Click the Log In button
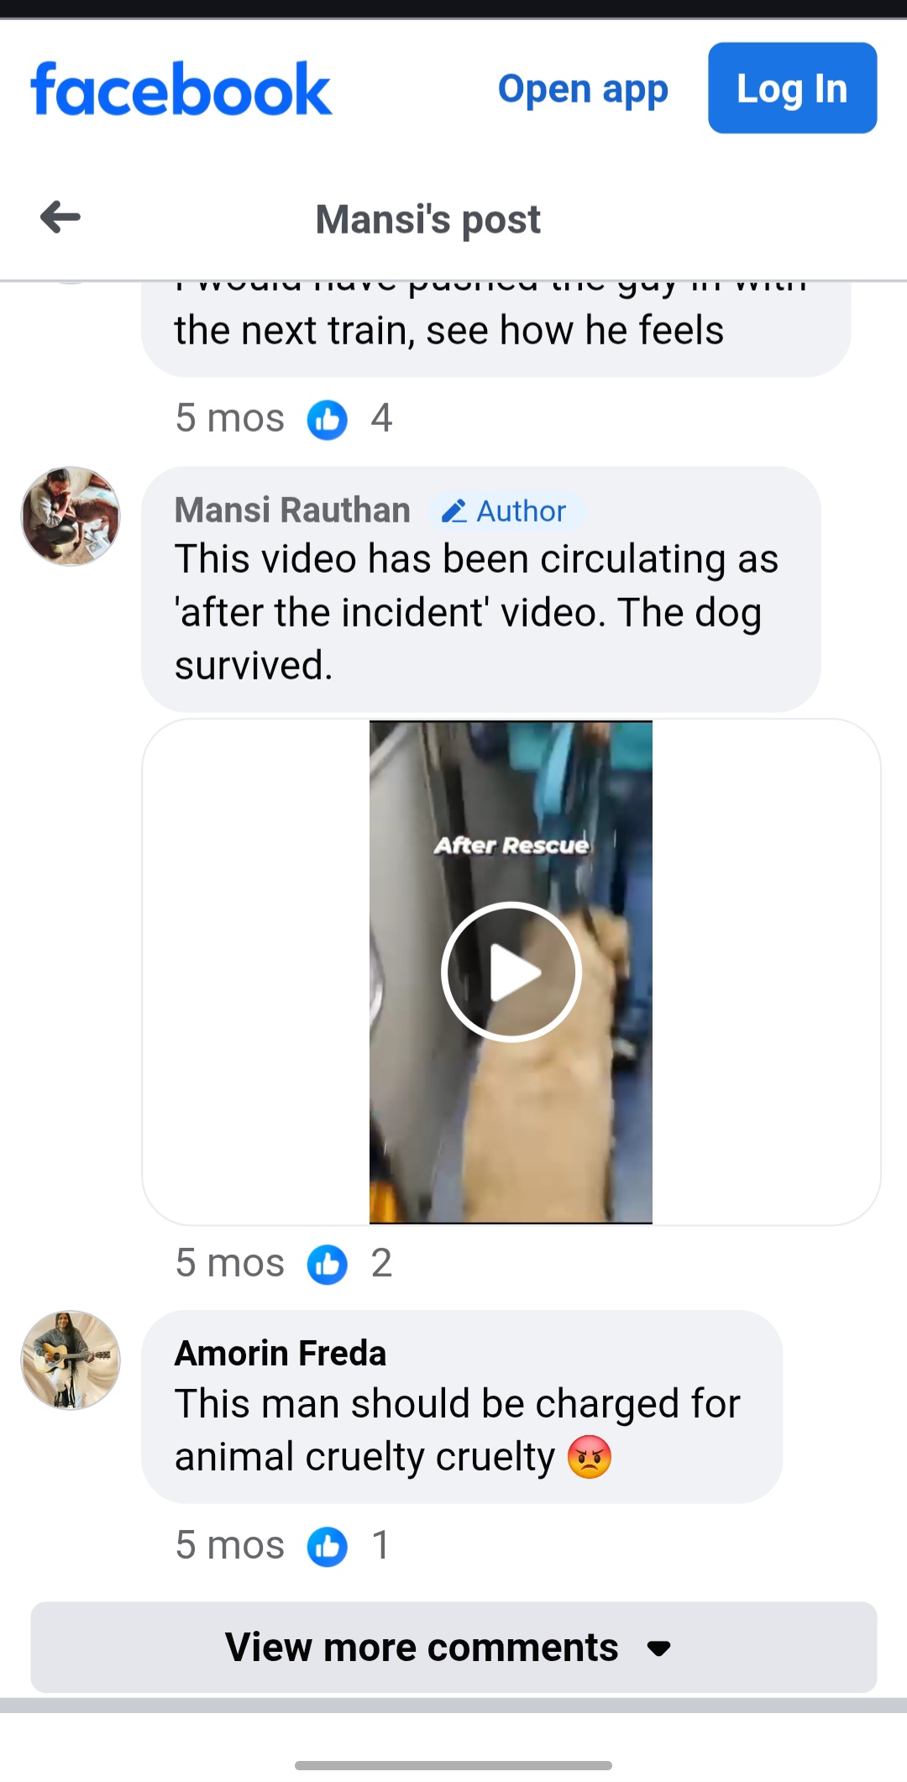Screen dimensions: 907x1782 792,88
